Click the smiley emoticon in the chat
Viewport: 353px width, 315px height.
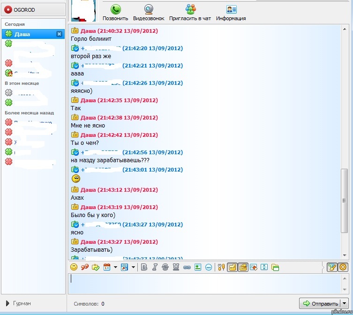click(x=76, y=179)
